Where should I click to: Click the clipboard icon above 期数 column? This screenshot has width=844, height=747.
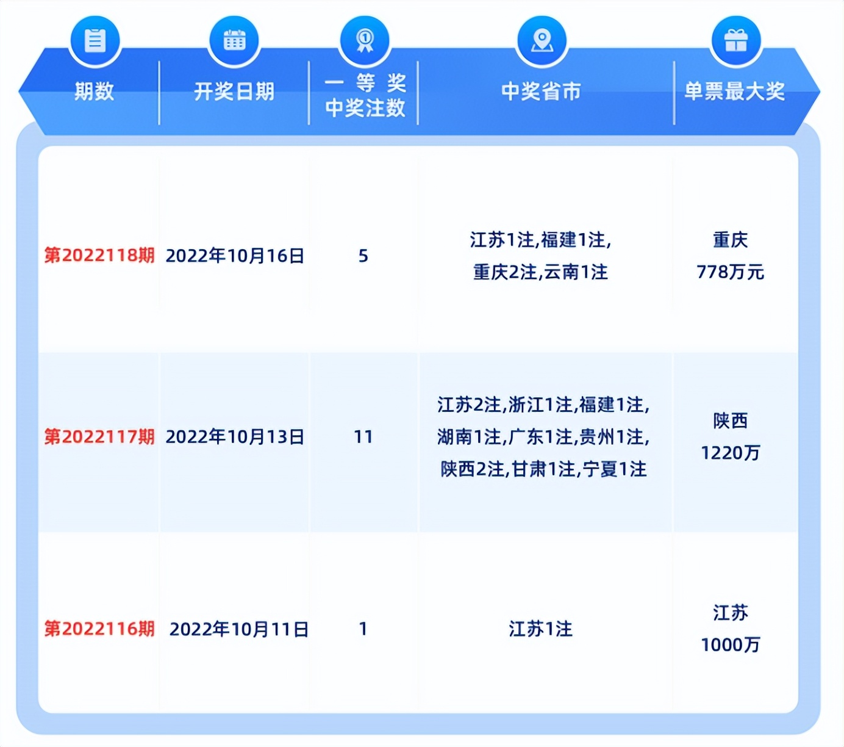95,39
